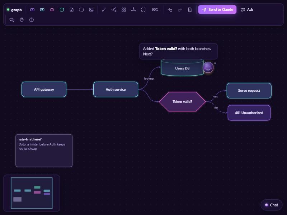Select the Users DB cylinder node

point(182,68)
